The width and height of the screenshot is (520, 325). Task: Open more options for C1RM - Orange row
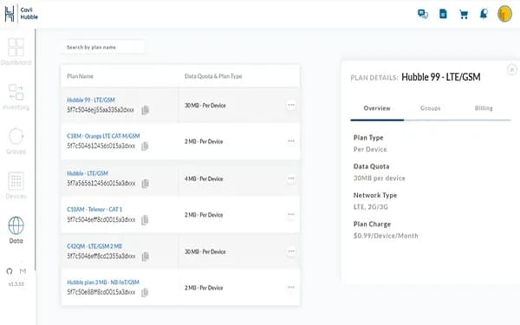291,141
